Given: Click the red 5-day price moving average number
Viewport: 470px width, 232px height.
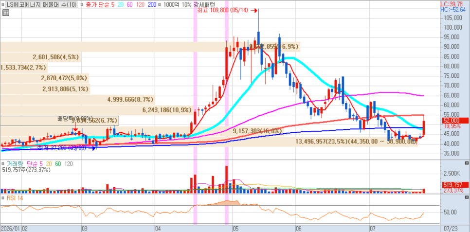Looking at the screenshot, I should (x=113, y=4).
